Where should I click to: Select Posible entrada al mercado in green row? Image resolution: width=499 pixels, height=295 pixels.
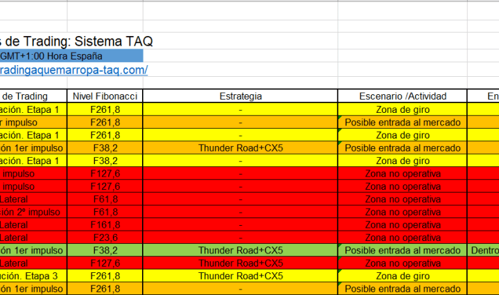[403, 250]
